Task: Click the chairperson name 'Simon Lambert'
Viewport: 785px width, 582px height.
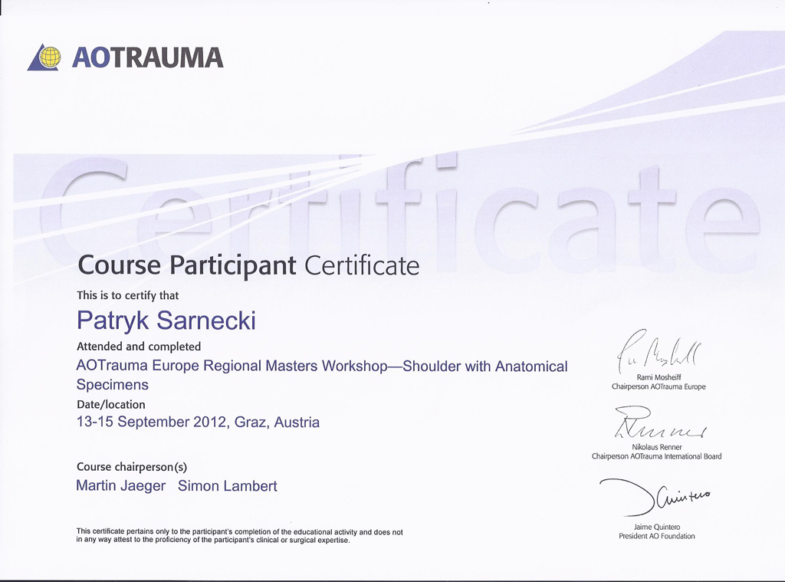Action: [x=228, y=486]
